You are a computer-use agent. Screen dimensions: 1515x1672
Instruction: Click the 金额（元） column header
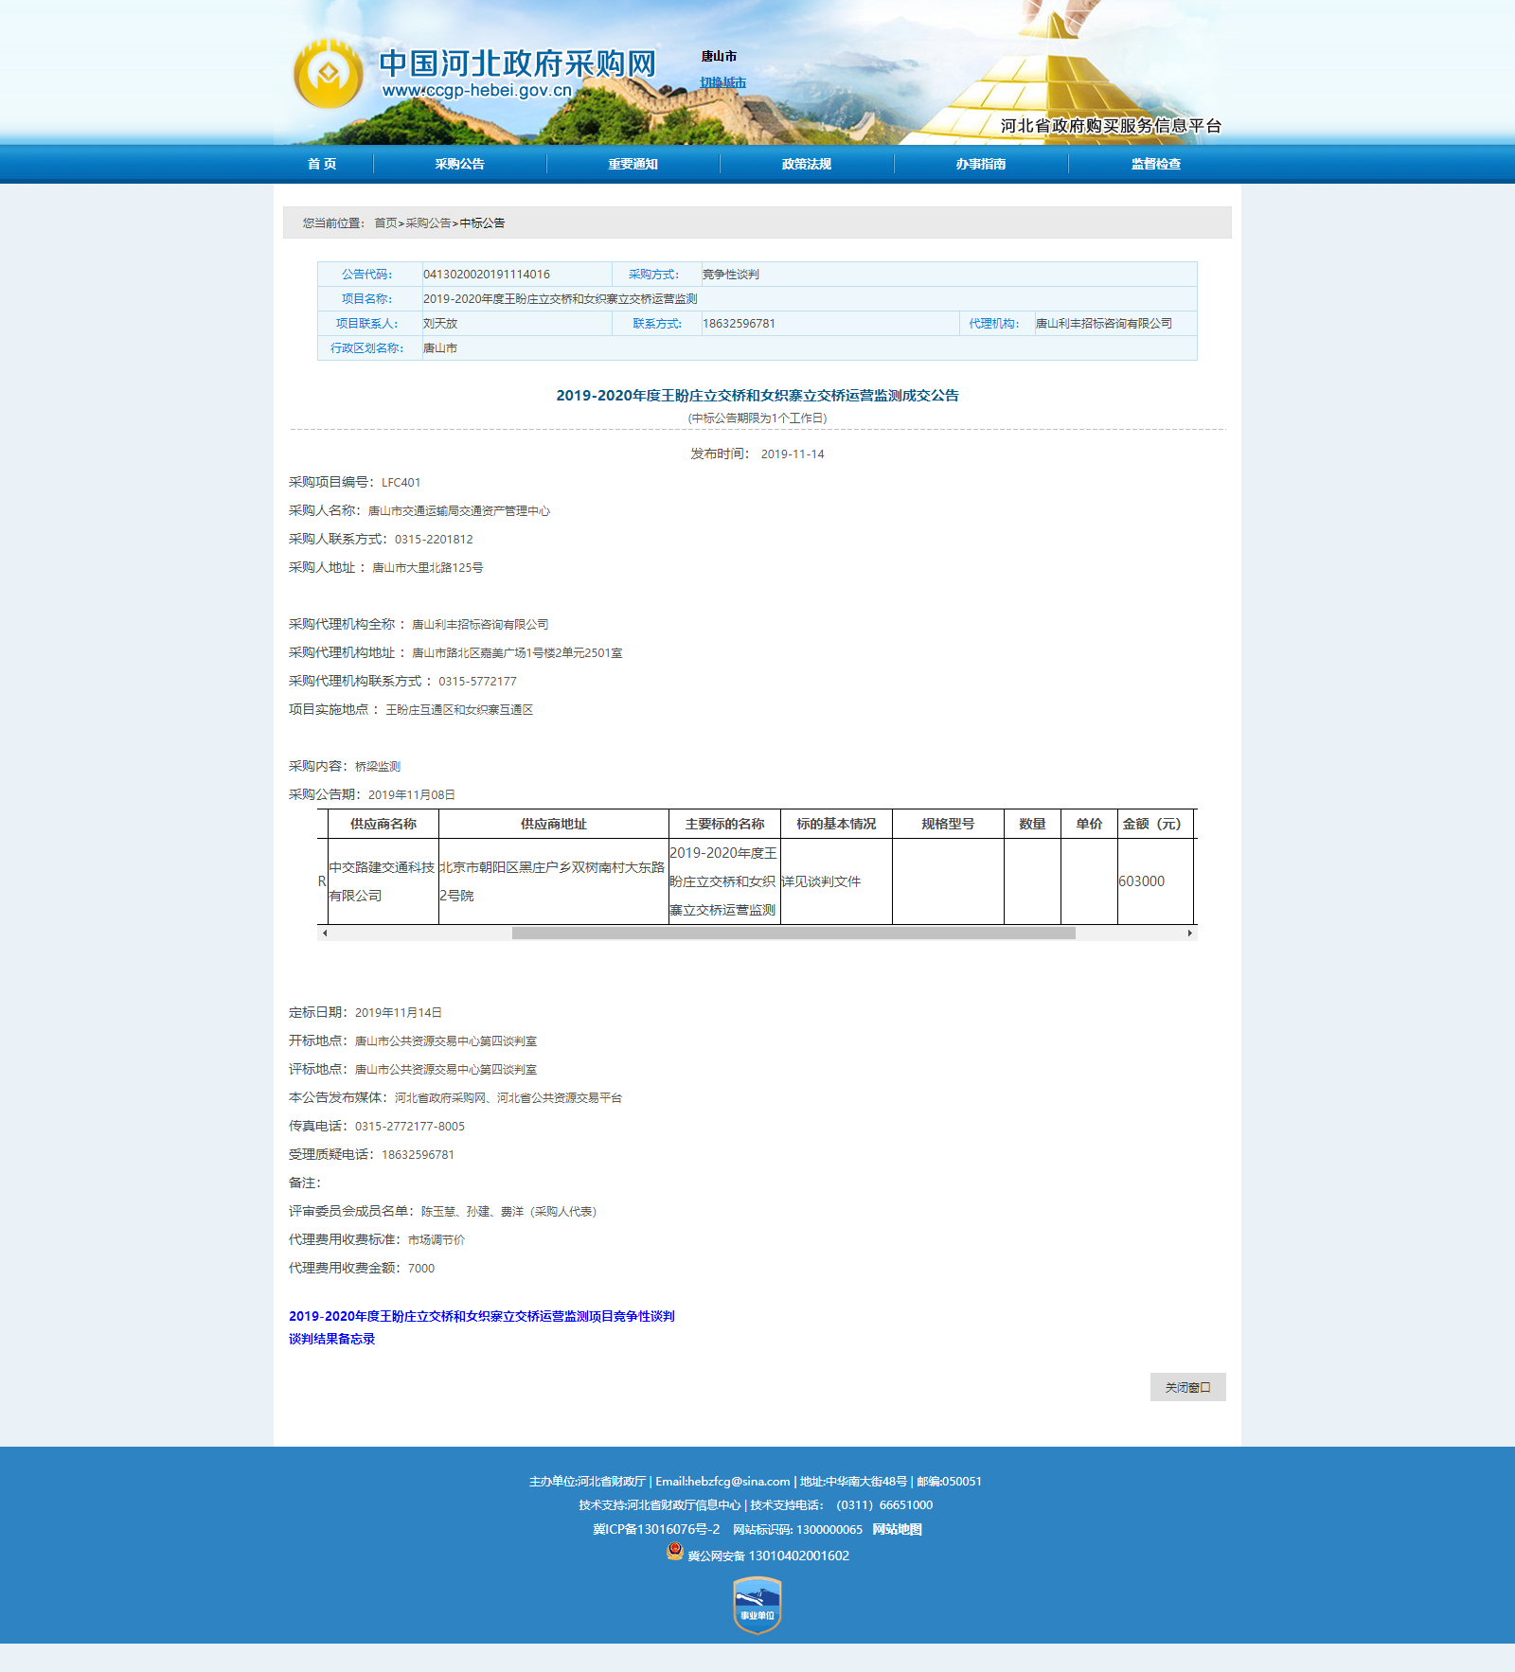coord(1155,824)
